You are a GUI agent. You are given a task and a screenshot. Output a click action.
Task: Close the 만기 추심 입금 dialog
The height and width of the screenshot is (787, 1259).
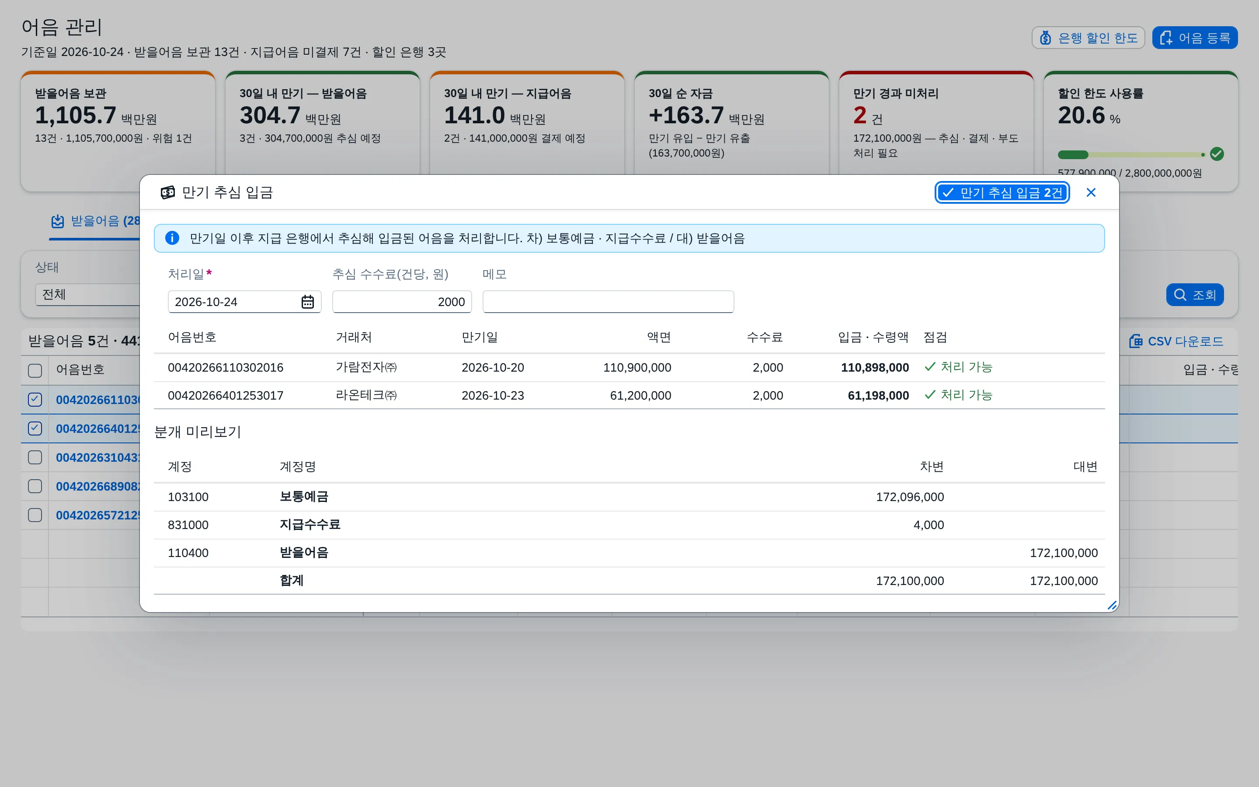pyautogui.click(x=1091, y=192)
